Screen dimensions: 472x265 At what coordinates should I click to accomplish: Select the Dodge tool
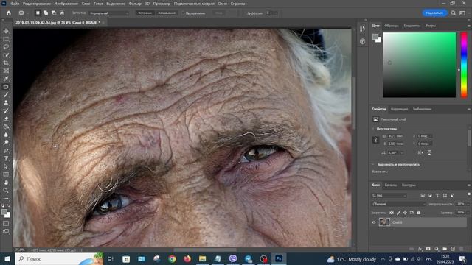point(6,143)
